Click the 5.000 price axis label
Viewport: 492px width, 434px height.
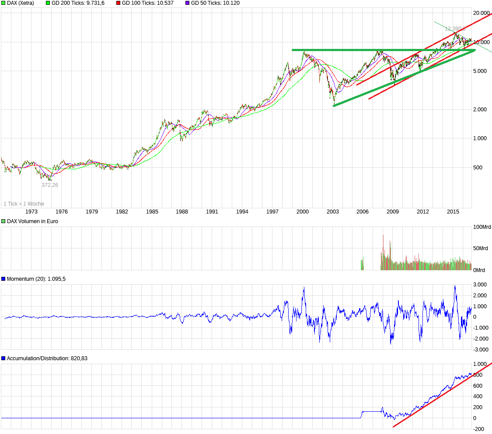pos(480,71)
